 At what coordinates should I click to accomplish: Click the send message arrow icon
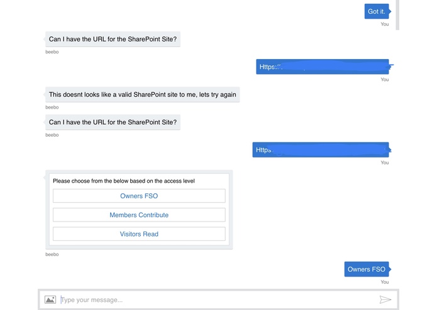(385, 299)
